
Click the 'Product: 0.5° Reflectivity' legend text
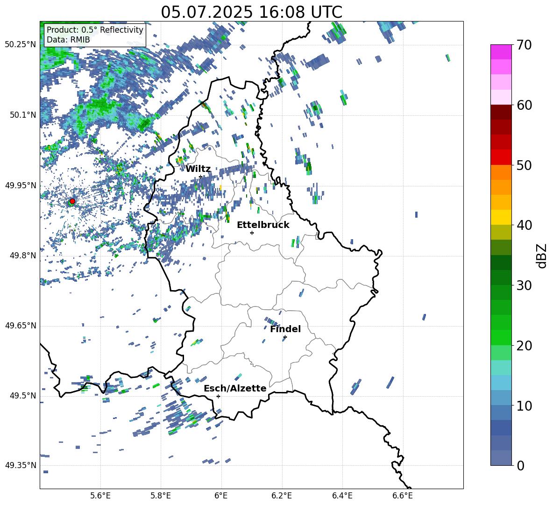point(95,30)
